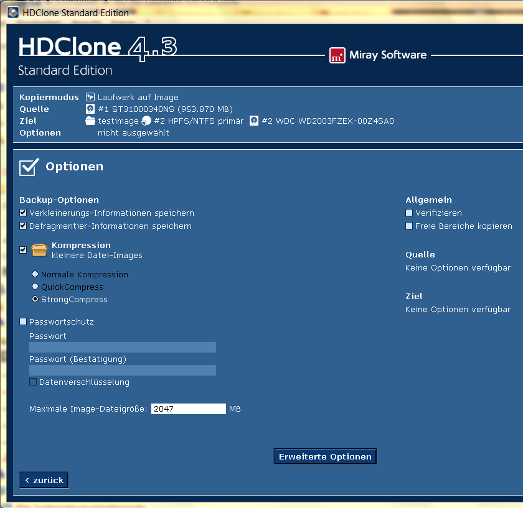Click the source disk icon next to ST31000340NS

(90, 109)
